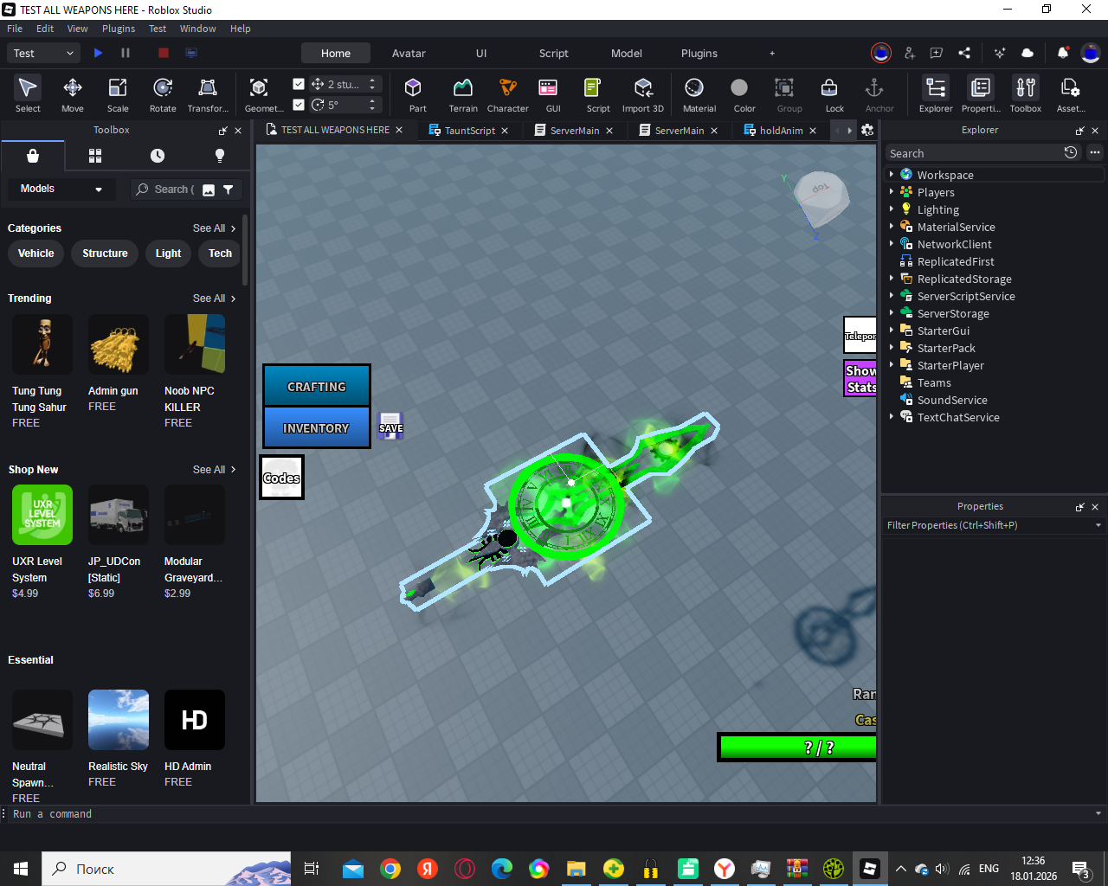
Task: Click the Lock tool
Action: [x=834, y=93]
